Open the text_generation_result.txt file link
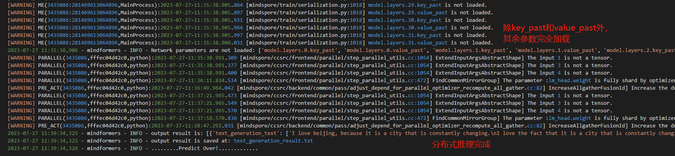 click(273, 141)
